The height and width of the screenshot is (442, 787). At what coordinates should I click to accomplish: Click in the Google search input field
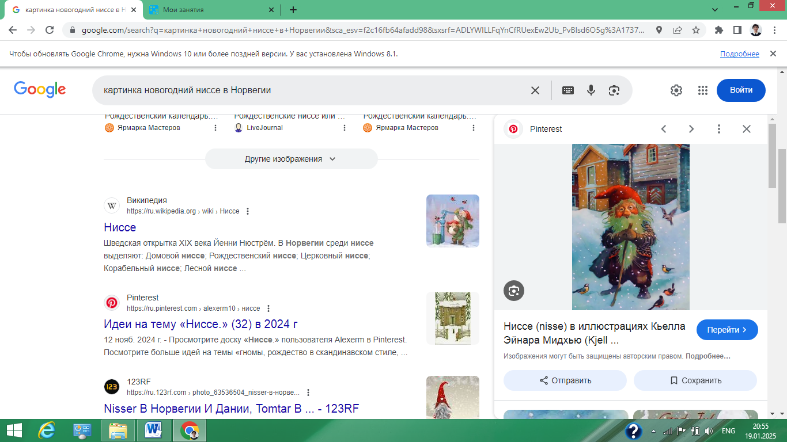click(311, 90)
